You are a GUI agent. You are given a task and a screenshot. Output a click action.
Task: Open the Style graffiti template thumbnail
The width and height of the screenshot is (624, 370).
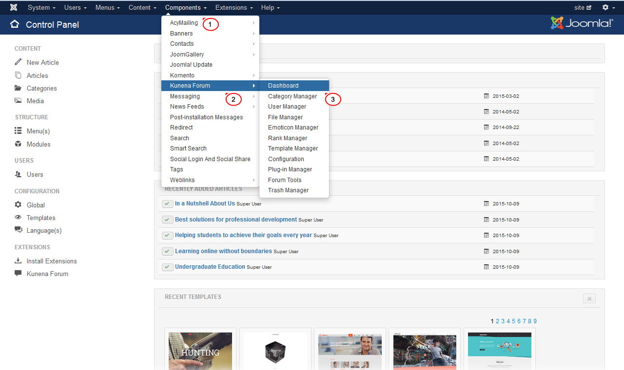pos(424,351)
